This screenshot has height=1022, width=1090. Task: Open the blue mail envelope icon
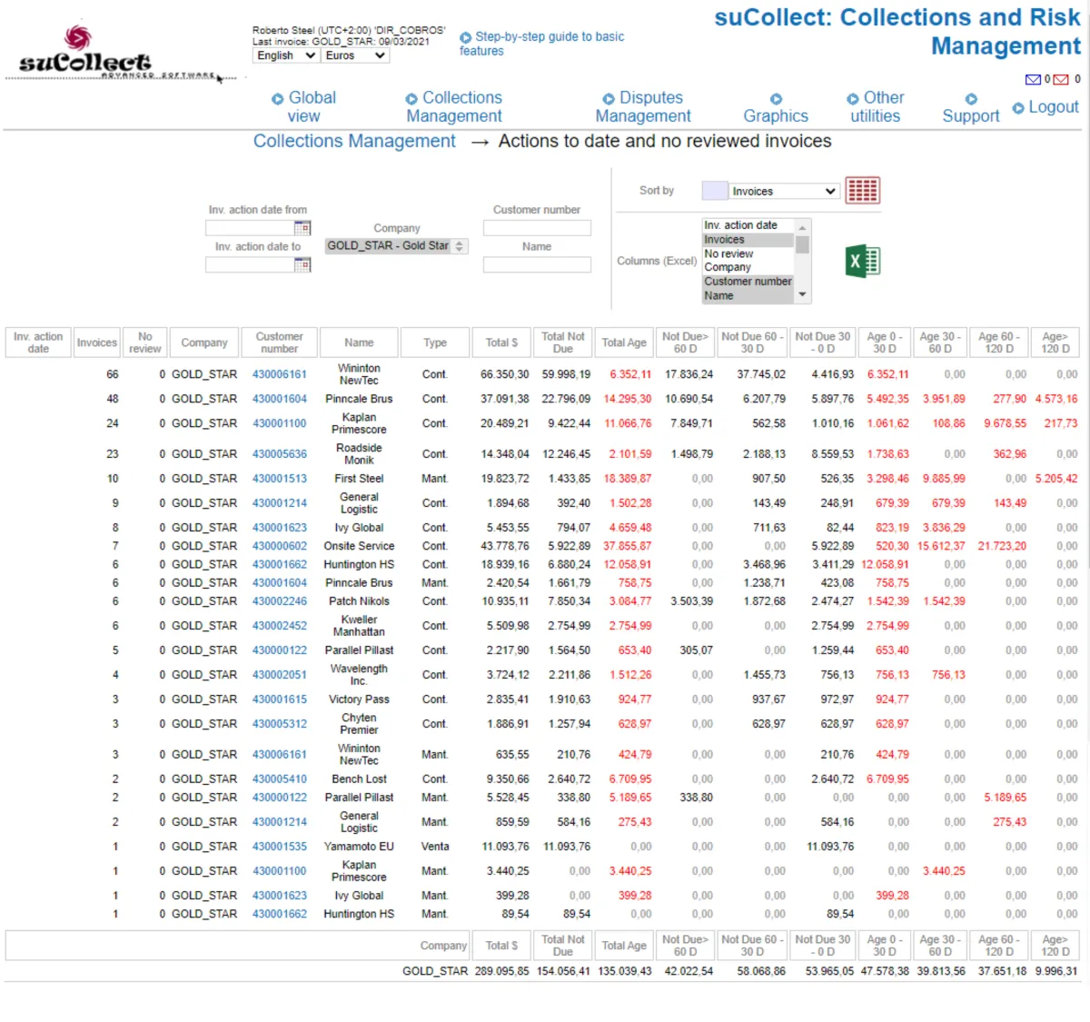coord(1033,80)
